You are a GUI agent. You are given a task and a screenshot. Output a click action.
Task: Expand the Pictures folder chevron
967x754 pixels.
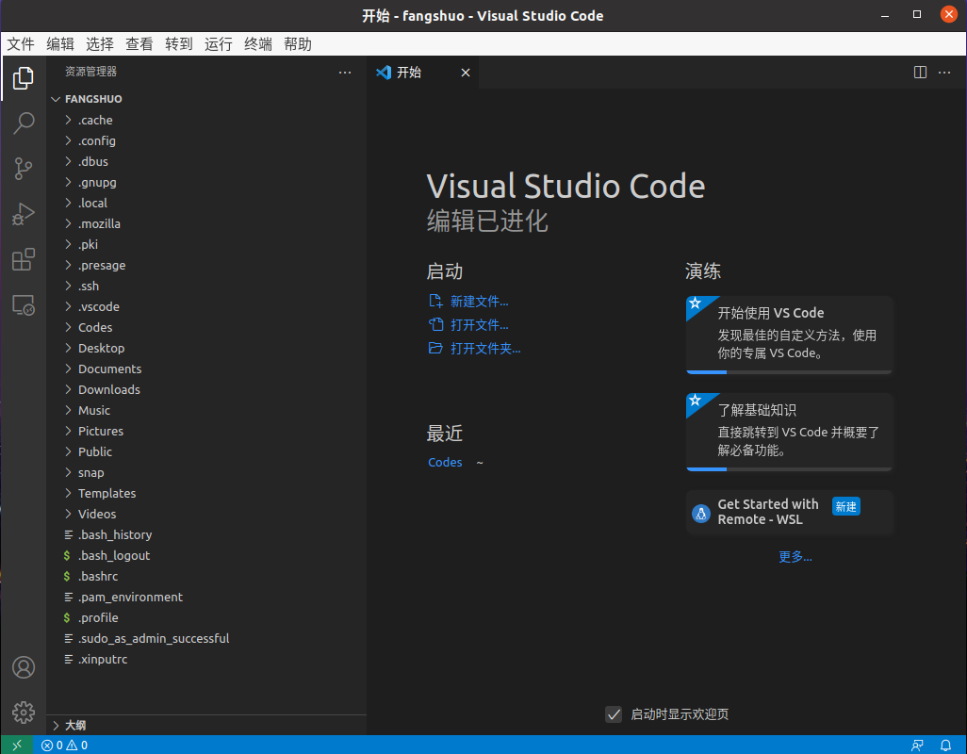click(69, 431)
